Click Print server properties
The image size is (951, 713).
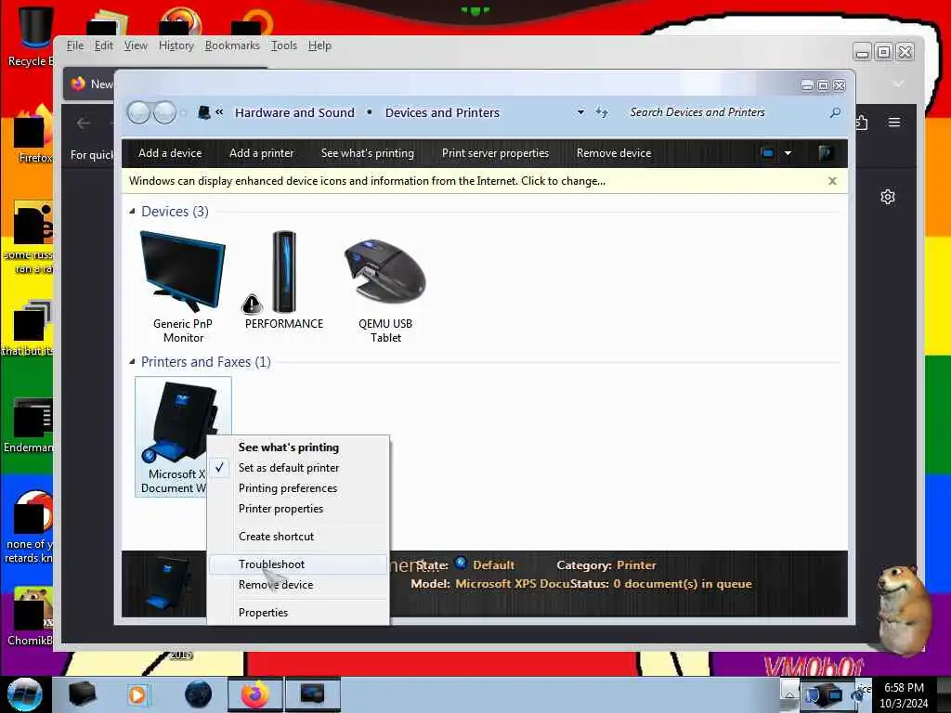click(x=495, y=153)
